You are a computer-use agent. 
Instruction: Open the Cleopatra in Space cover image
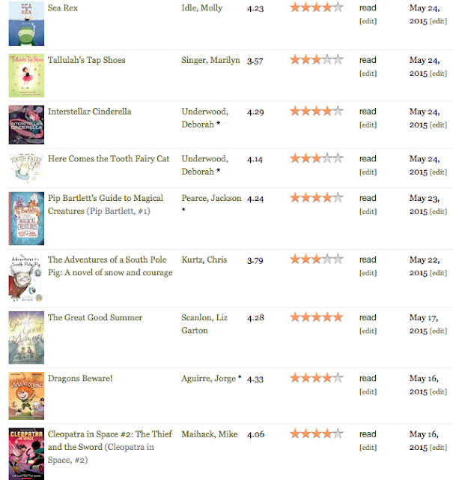(26, 454)
